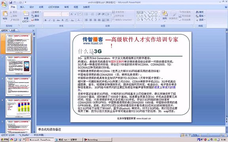Undo via quick access toolbar arrow
Viewport: 228px width, 142px height.
click(x=15, y=2)
